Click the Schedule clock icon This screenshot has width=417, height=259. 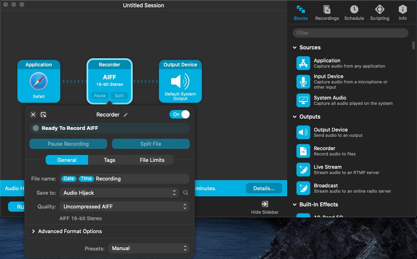354,10
